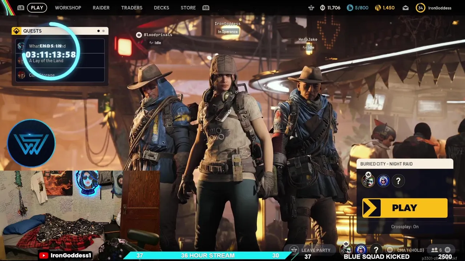Click the 1.450 raider token balance
This screenshot has width=465, height=261.
(x=388, y=8)
